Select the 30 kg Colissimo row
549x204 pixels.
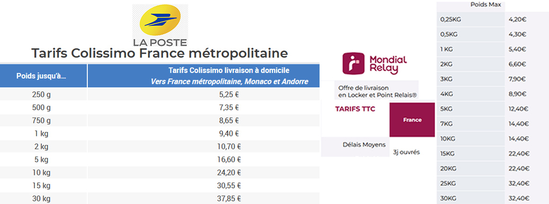click(x=160, y=199)
